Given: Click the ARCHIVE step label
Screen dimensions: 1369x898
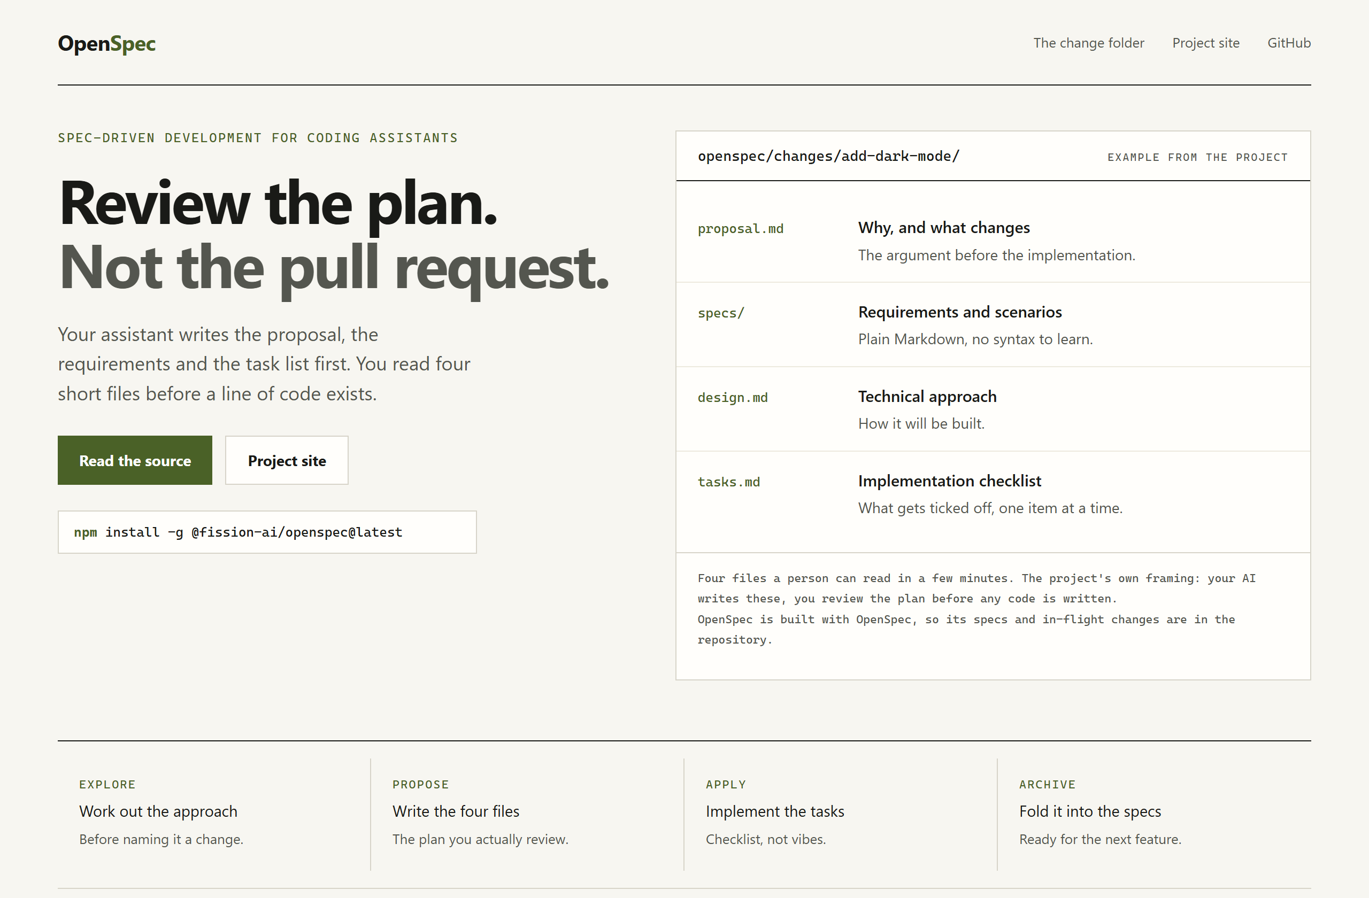Looking at the screenshot, I should tap(1047, 784).
